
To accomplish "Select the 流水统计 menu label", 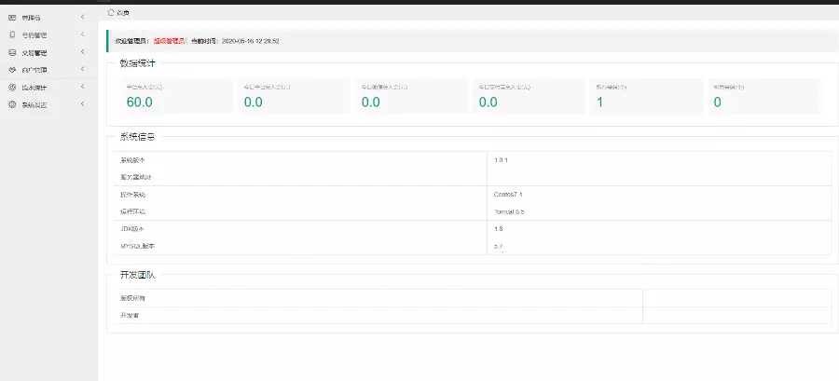I will (x=34, y=88).
